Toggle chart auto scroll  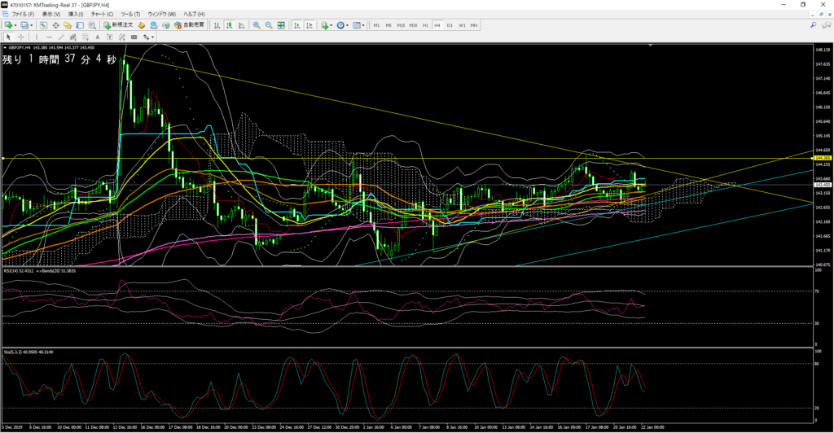tap(296, 25)
